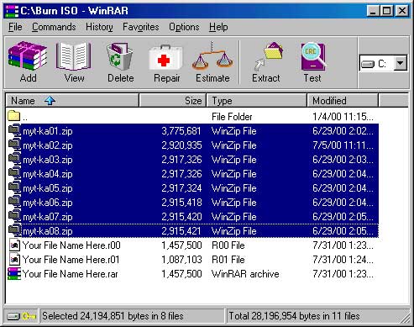Click the blue sort arrow in the Name column
The image size is (414, 327).
[x=50, y=100]
